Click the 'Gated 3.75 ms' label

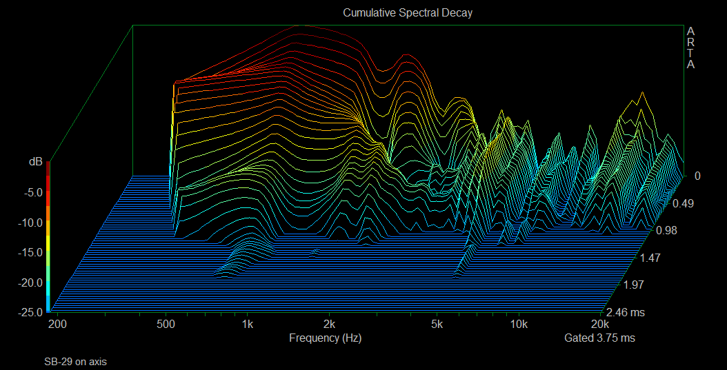(x=599, y=338)
